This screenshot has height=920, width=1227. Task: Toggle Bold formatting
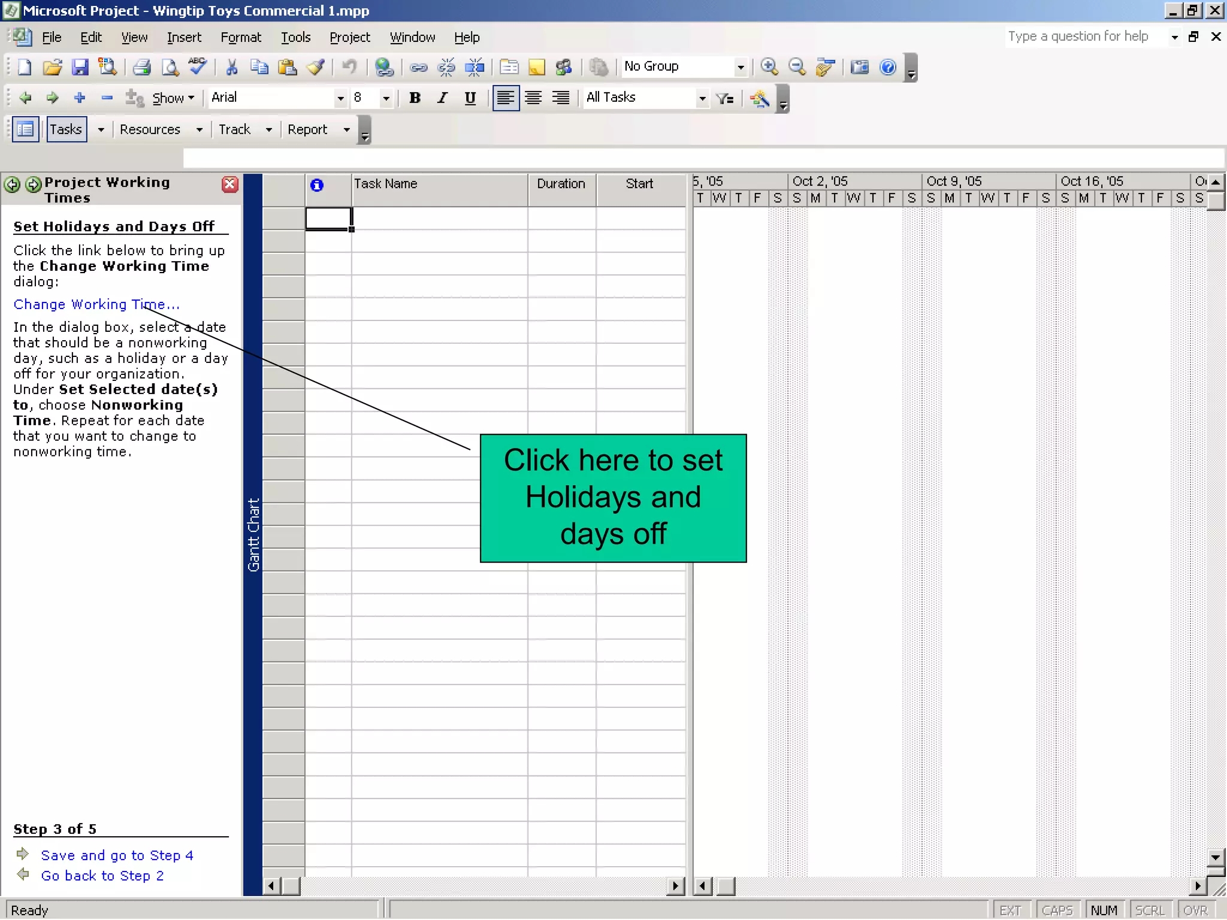415,98
